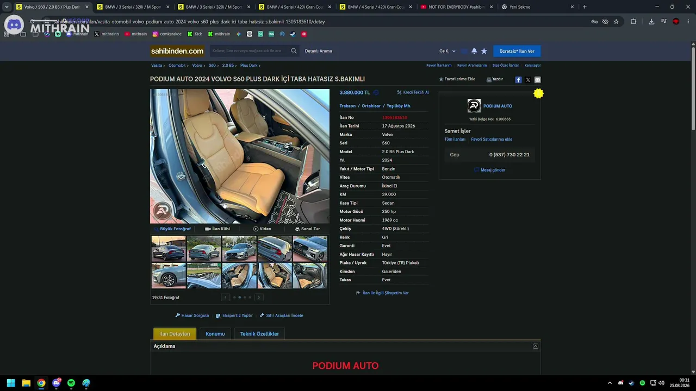Click Kredi Teklifi Al link

pyautogui.click(x=413, y=92)
